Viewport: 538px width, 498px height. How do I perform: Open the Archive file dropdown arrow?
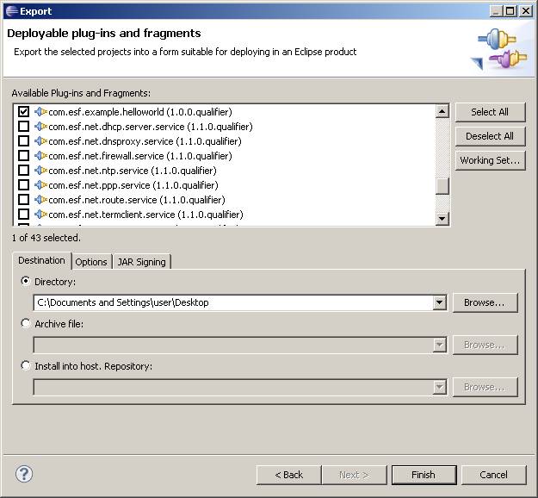440,345
